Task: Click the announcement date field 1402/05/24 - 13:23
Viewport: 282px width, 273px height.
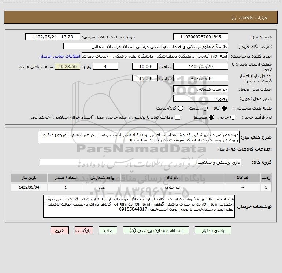Action: click(53, 37)
